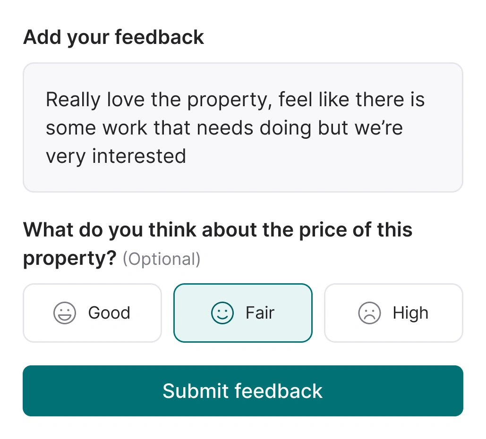Viewport: 486px width, 439px height.
Task: Click empty space right of "very interested"
Action: coord(321,156)
